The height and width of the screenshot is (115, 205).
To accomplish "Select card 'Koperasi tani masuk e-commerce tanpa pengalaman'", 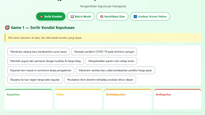I will pyautogui.click(x=41, y=70).
